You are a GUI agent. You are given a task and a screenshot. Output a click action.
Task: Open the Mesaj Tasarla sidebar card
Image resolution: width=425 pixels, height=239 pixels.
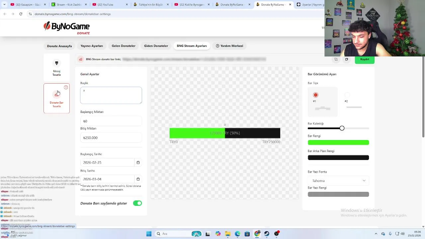point(56,68)
